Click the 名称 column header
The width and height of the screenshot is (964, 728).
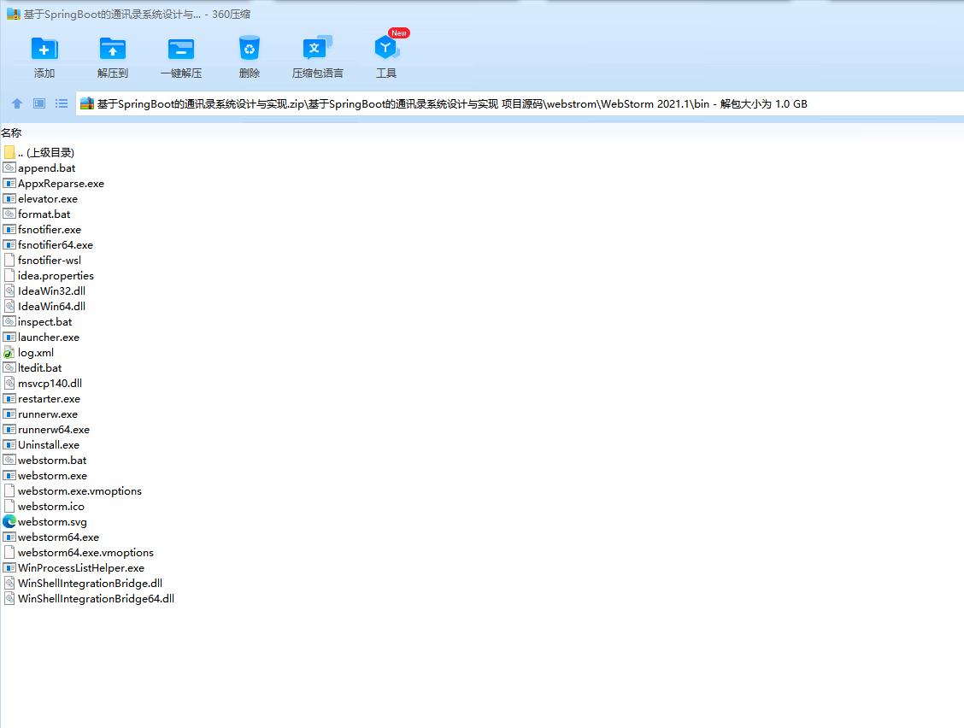[x=11, y=132]
